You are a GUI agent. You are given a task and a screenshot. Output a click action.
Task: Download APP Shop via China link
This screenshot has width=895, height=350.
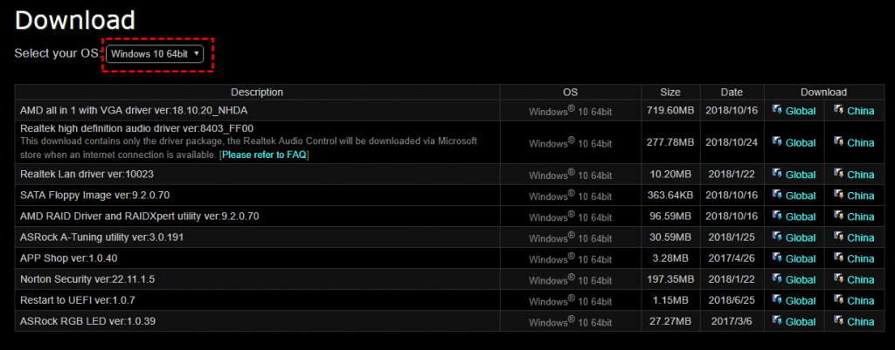[x=861, y=258]
